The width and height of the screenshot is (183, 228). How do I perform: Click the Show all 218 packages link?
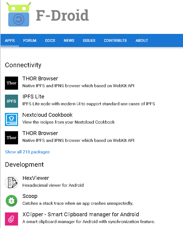tap(27, 152)
